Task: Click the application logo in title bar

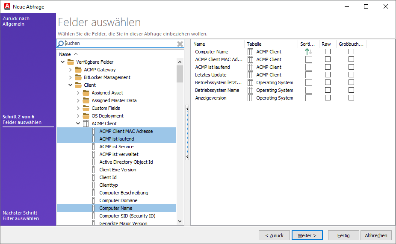Action: 7,6
